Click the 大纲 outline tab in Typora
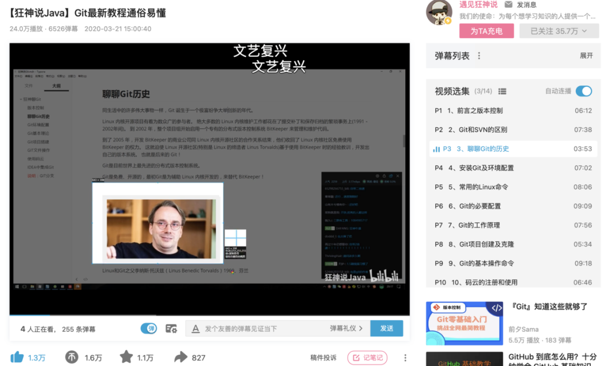The width and height of the screenshot is (606, 366). pyautogui.click(x=57, y=86)
